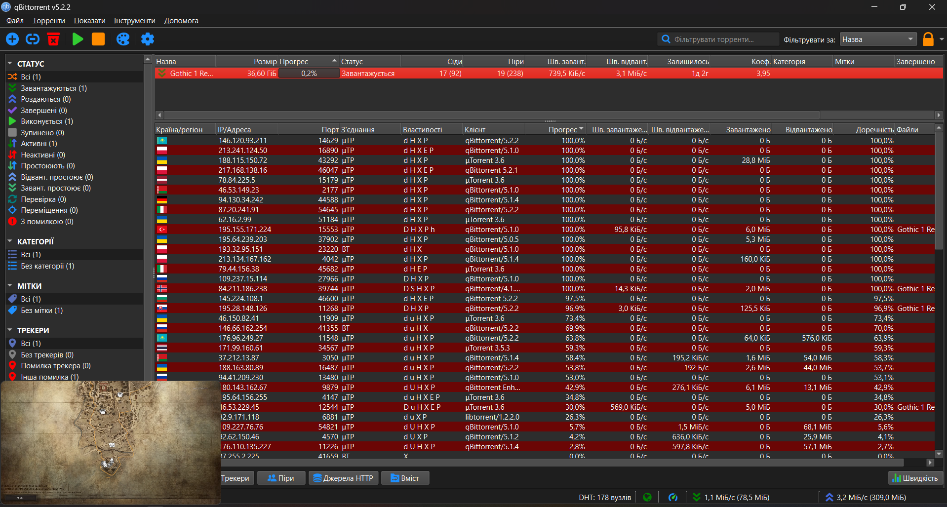
Task: Collapse the КАТЕГОРІЇ sidebar section
Action: 10,241
